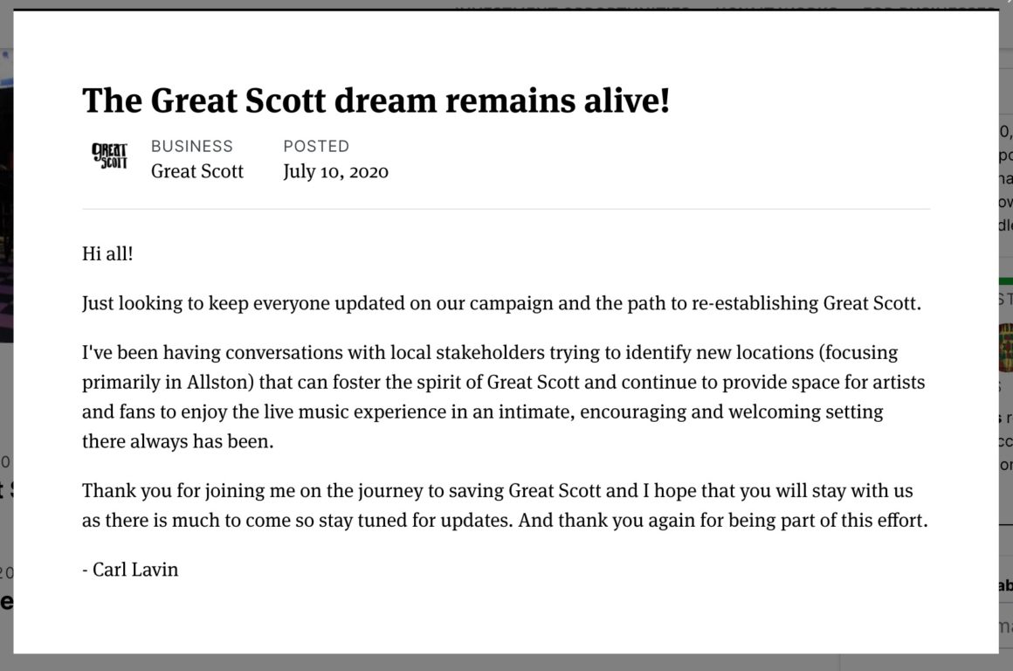Screen dimensions: 1013x671
Task: Click the paragraph starting "Just looking to keep"
Action: 501,303
